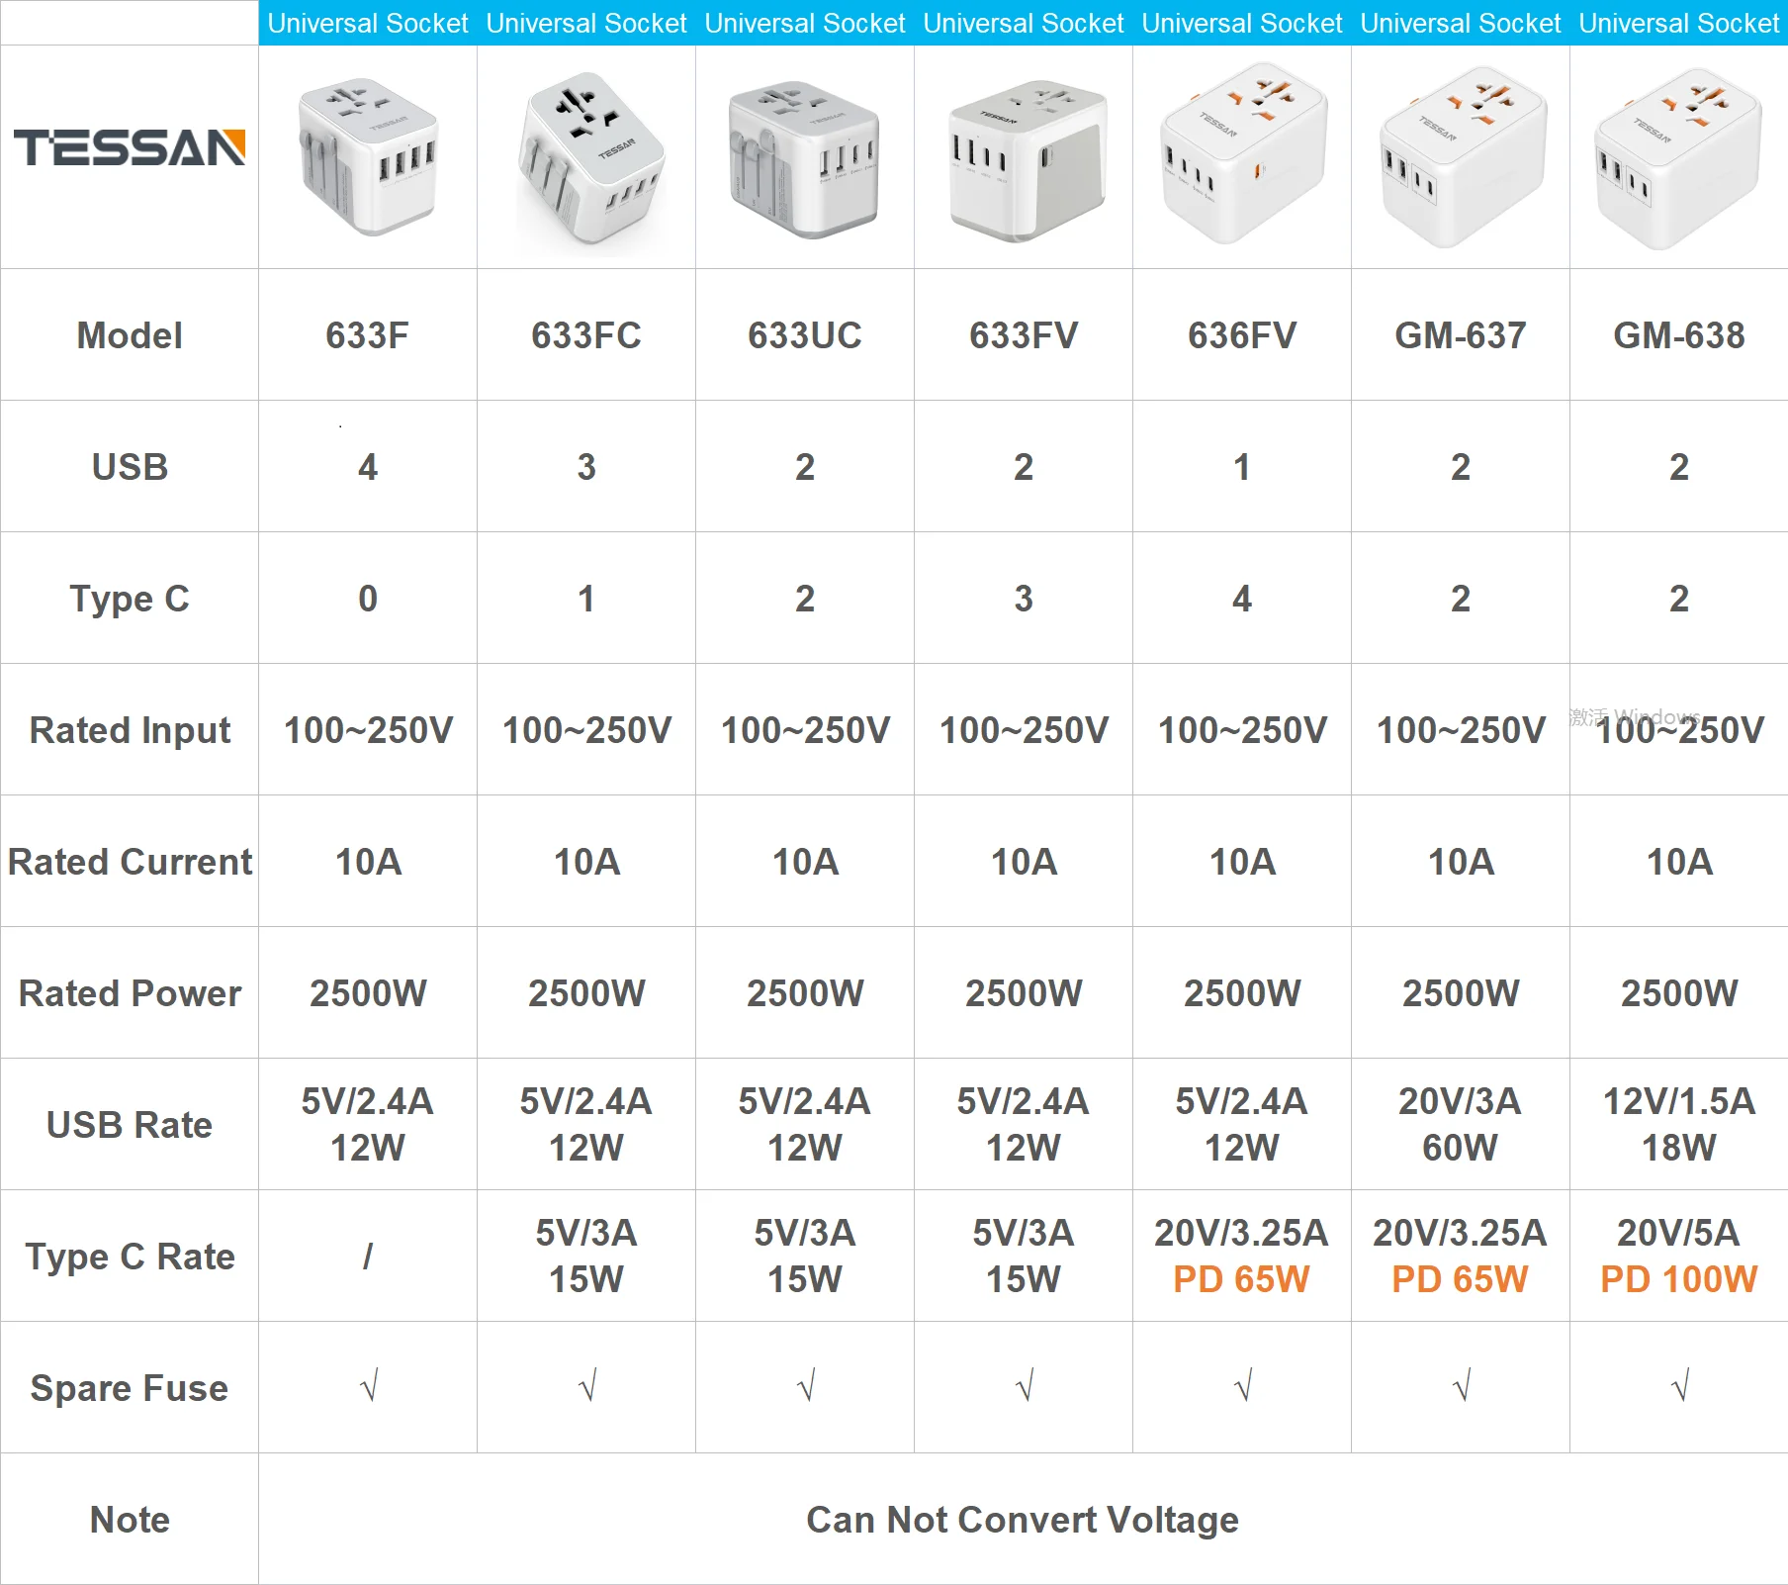Viewport: 1788px width, 1585px height.
Task: Click the Type C count "0" for 633F
Action: [368, 599]
